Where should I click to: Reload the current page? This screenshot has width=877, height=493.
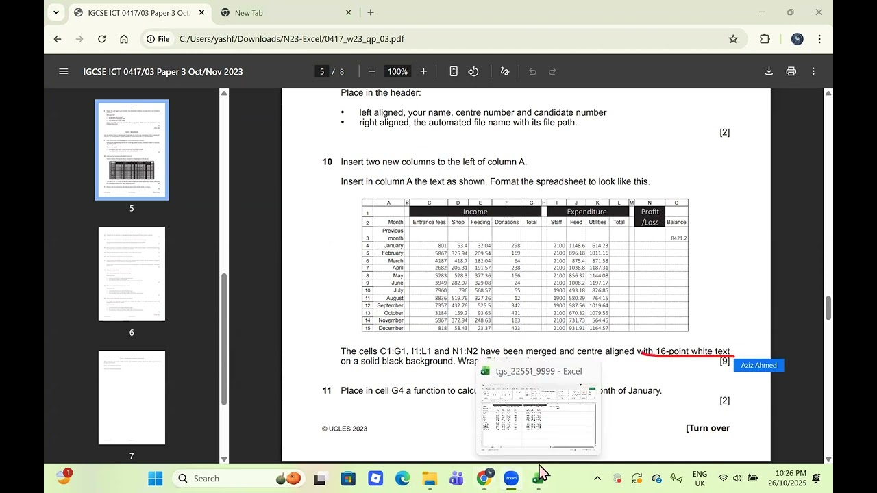[x=101, y=39]
